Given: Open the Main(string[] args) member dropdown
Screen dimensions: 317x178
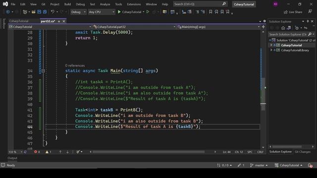Looking at the screenshot, I should (218, 27).
